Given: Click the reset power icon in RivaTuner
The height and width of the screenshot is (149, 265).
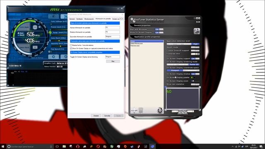Looking at the screenshot, I should tap(160, 110).
